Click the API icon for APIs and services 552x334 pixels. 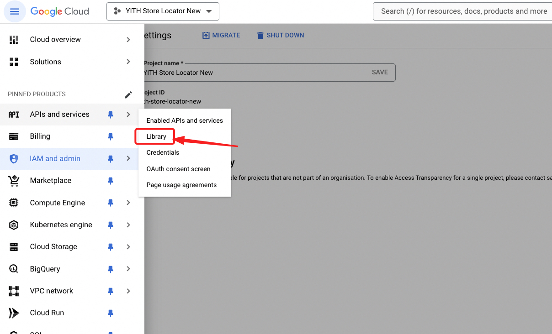point(14,115)
